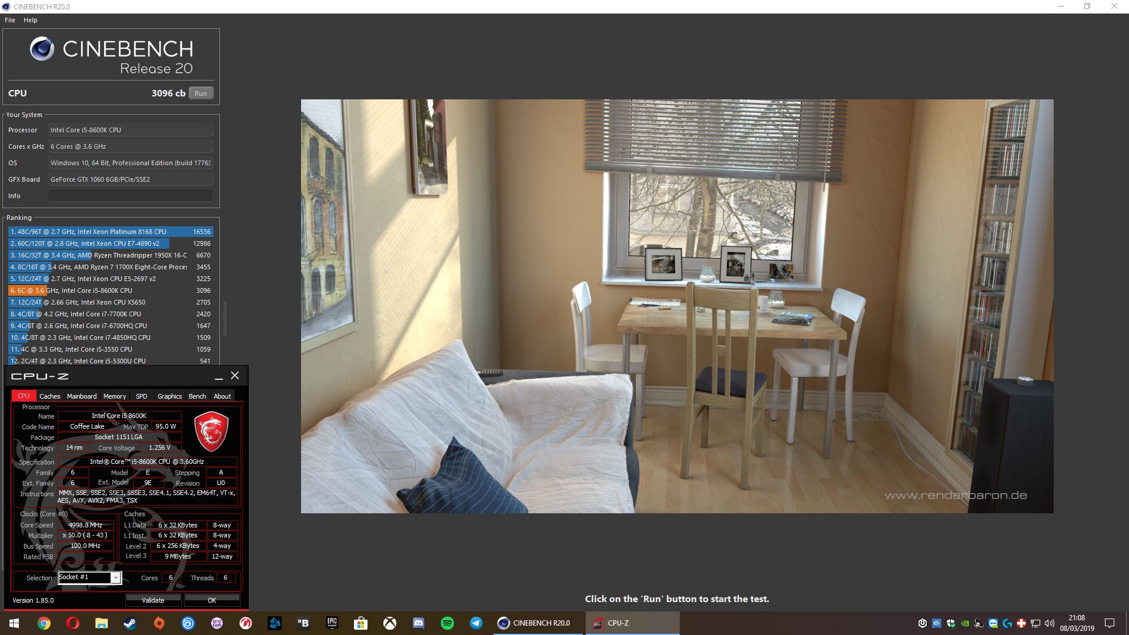The height and width of the screenshot is (635, 1129).
Task: Click the ranking panel resize handle
Action: point(225,318)
